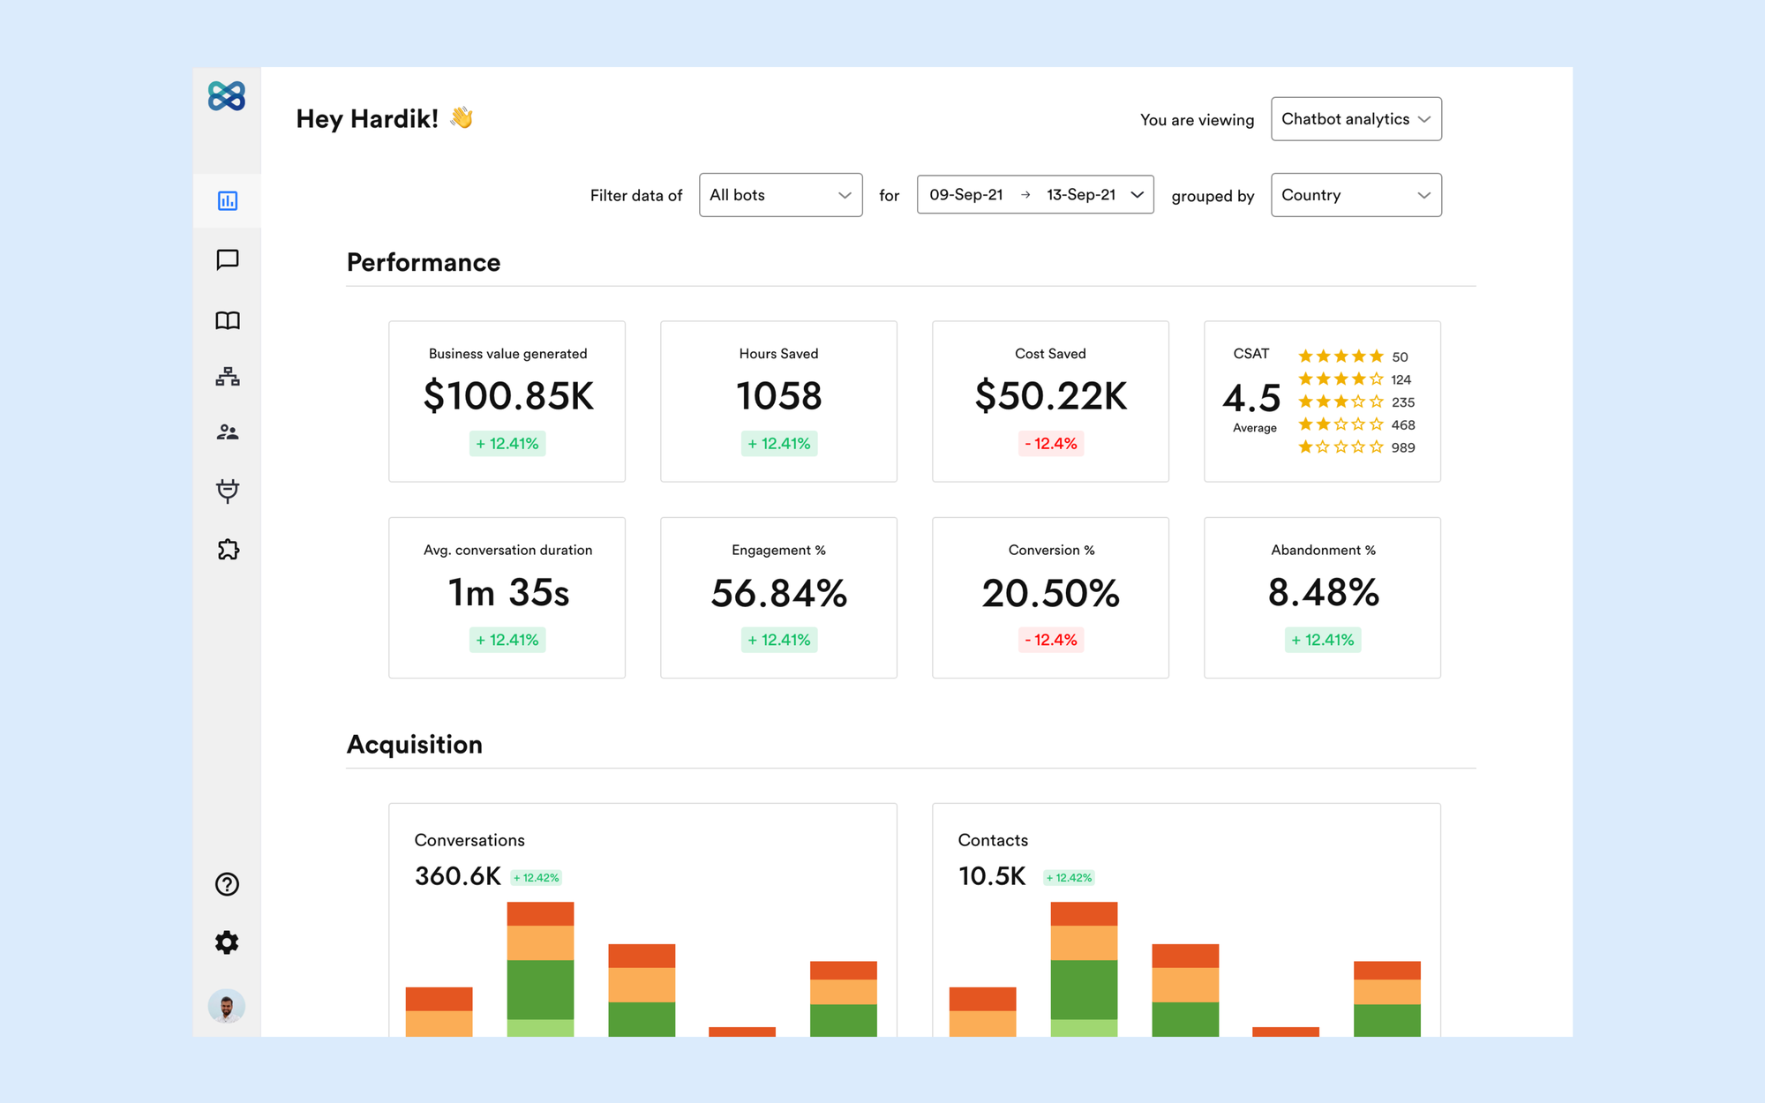This screenshot has width=1765, height=1103.
Task: Open the help/question mark sidebar icon
Action: (226, 884)
